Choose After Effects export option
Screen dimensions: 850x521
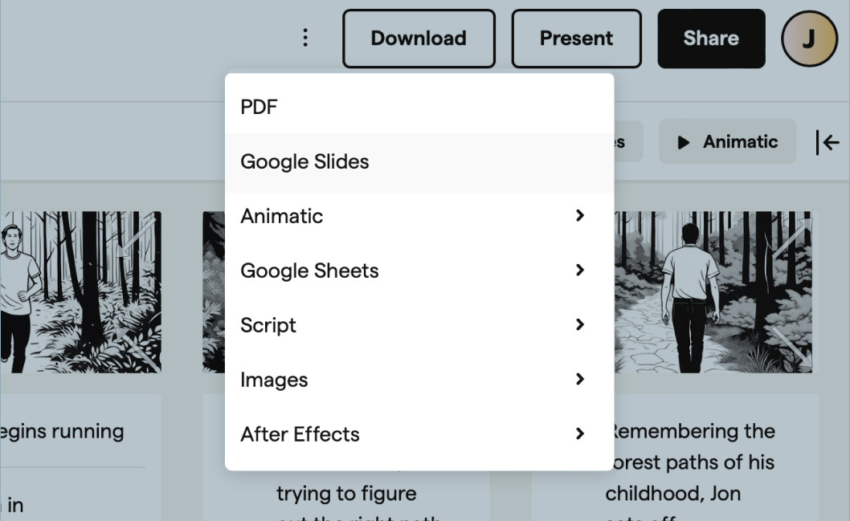pyautogui.click(x=300, y=434)
